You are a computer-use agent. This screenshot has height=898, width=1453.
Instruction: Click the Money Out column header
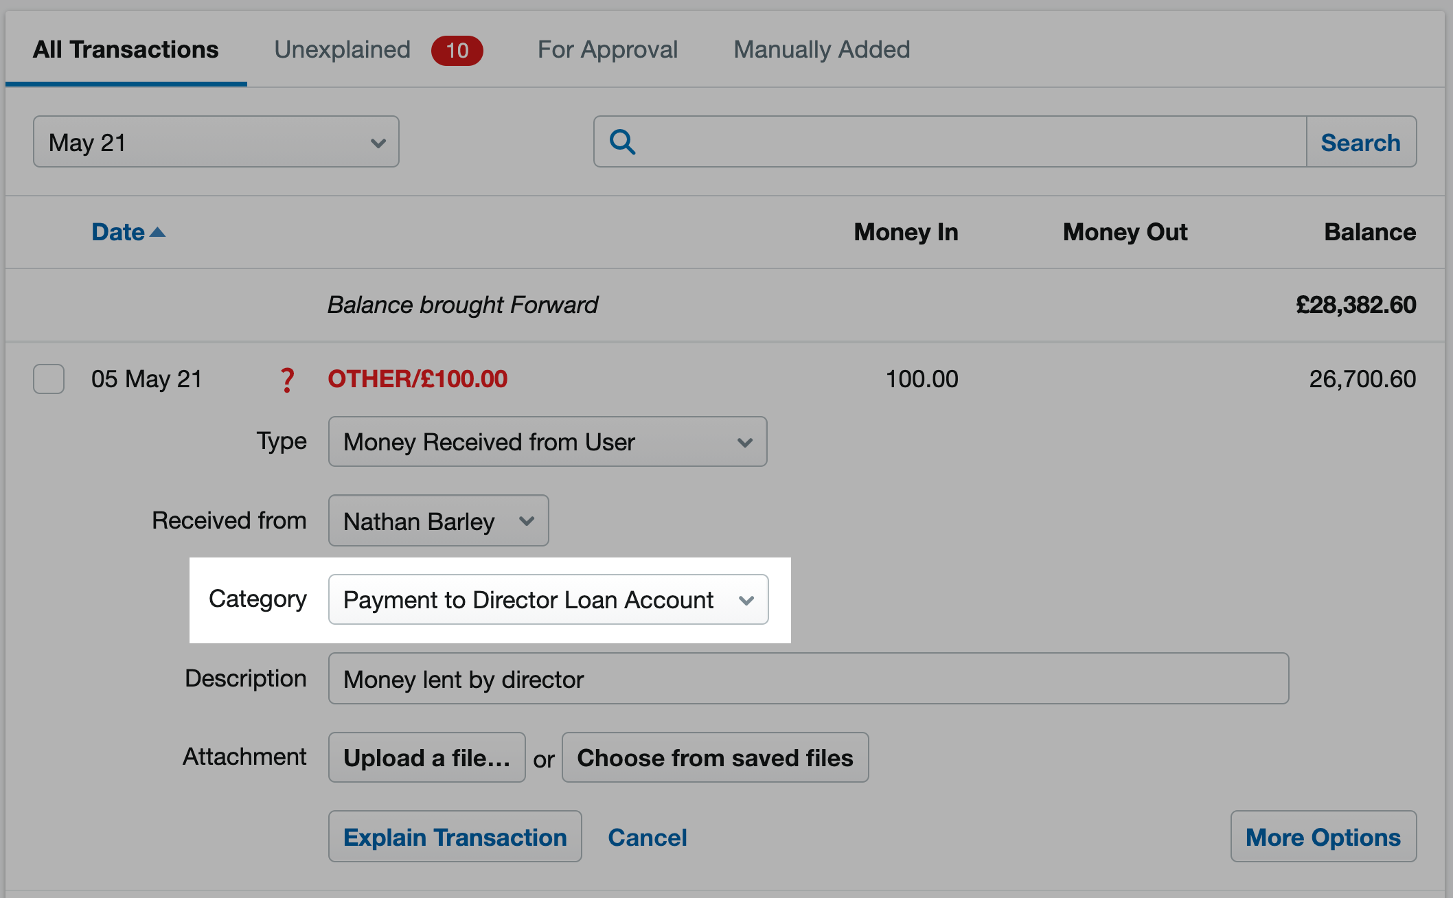coord(1125,232)
